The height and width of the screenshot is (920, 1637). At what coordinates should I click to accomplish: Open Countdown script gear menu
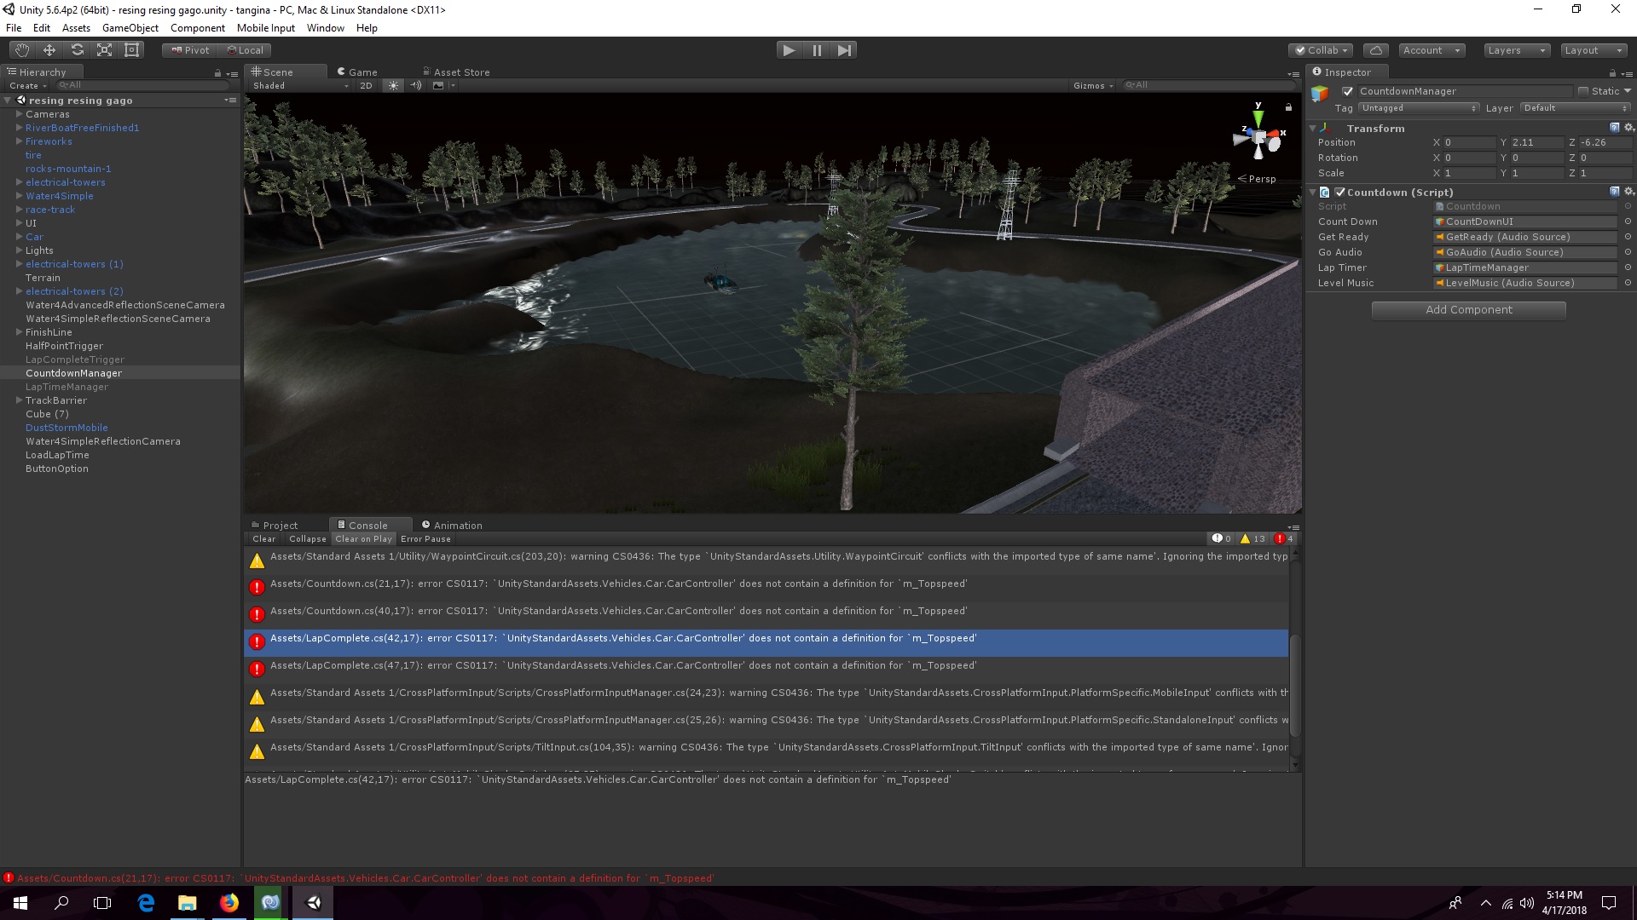(x=1628, y=192)
